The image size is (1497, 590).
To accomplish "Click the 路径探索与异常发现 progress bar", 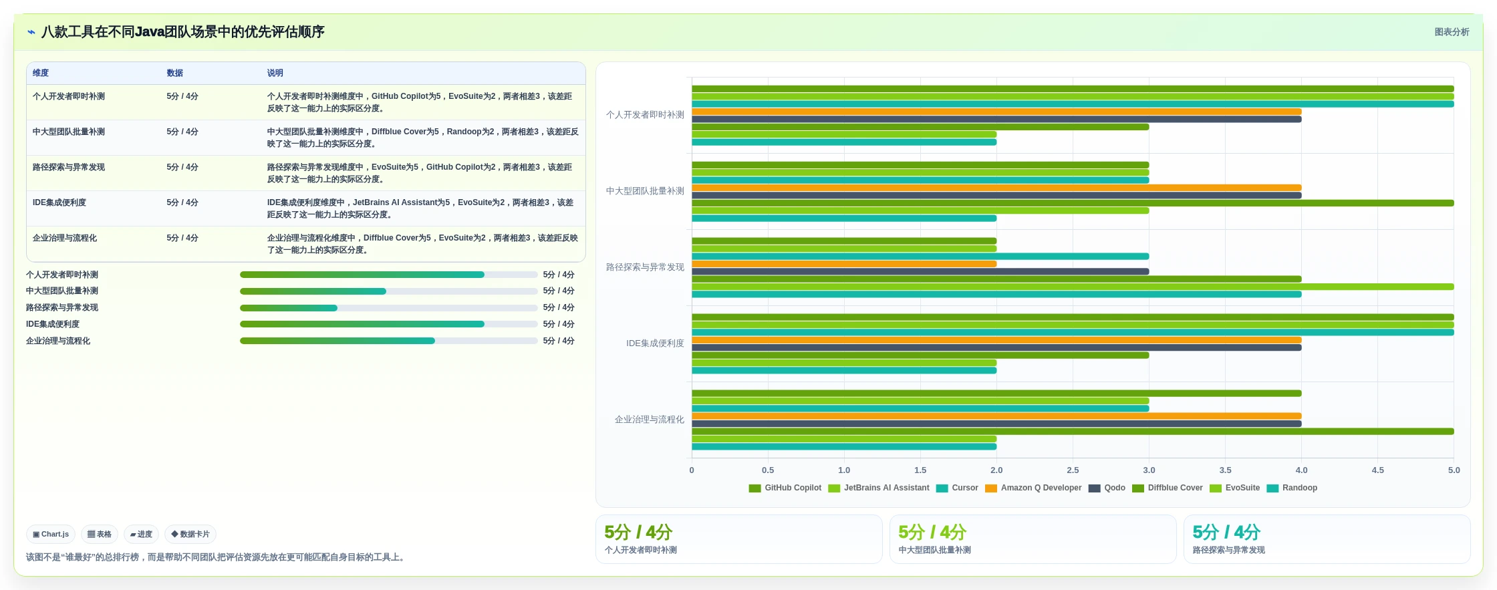I will [x=388, y=308].
